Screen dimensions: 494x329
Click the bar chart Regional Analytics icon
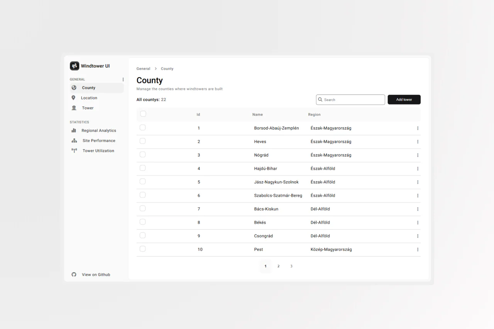[x=74, y=130]
